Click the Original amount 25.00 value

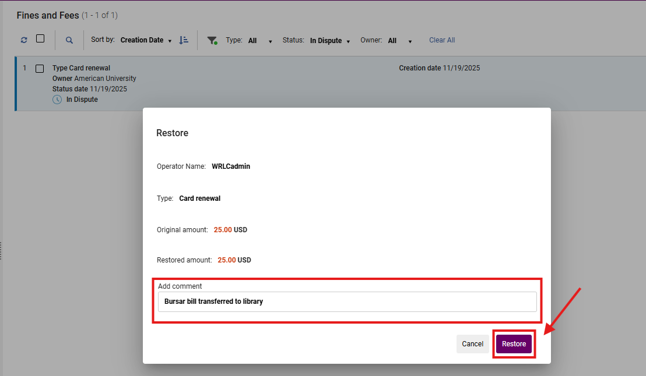(x=223, y=230)
